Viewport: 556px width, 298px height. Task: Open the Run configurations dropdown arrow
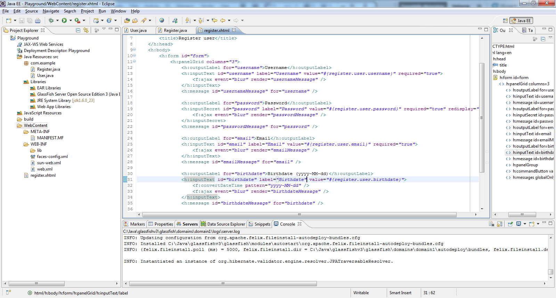point(71,21)
